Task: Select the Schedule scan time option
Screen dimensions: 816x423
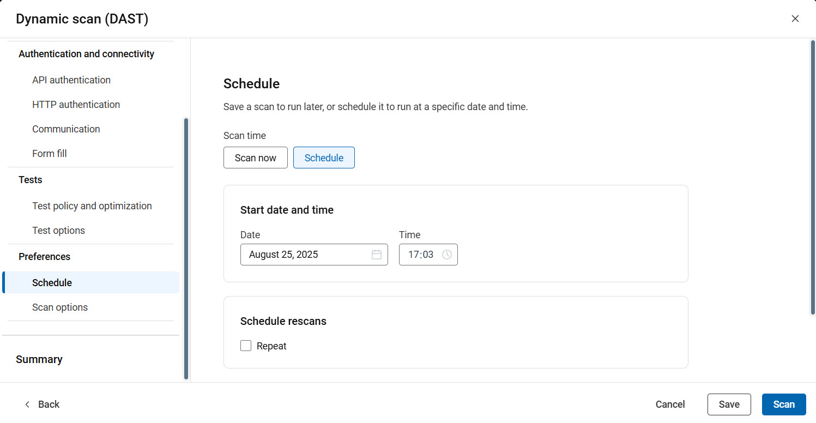Action: pyautogui.click(x=324, y=157)
